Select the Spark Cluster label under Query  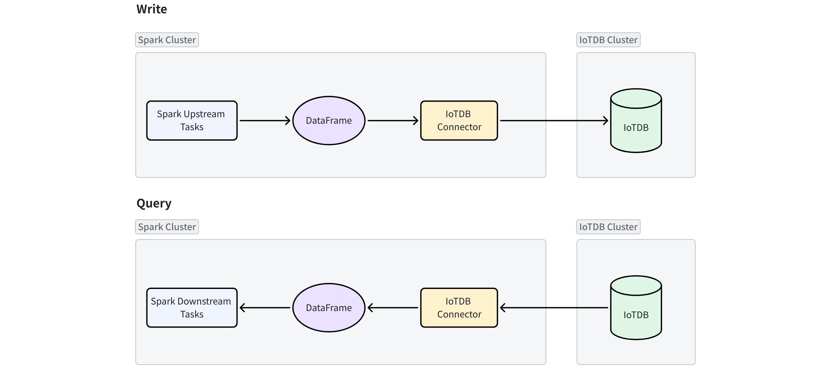coord(167,227)
